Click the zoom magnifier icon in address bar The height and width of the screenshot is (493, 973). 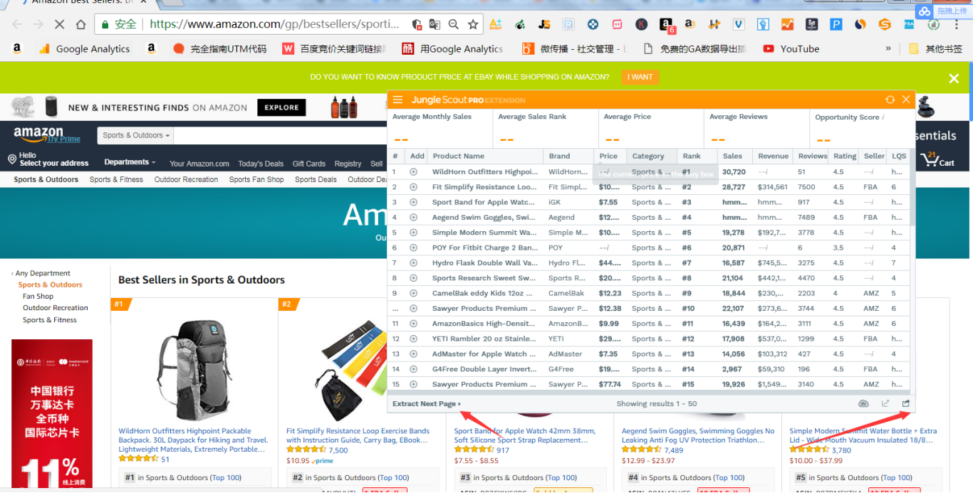454,24
